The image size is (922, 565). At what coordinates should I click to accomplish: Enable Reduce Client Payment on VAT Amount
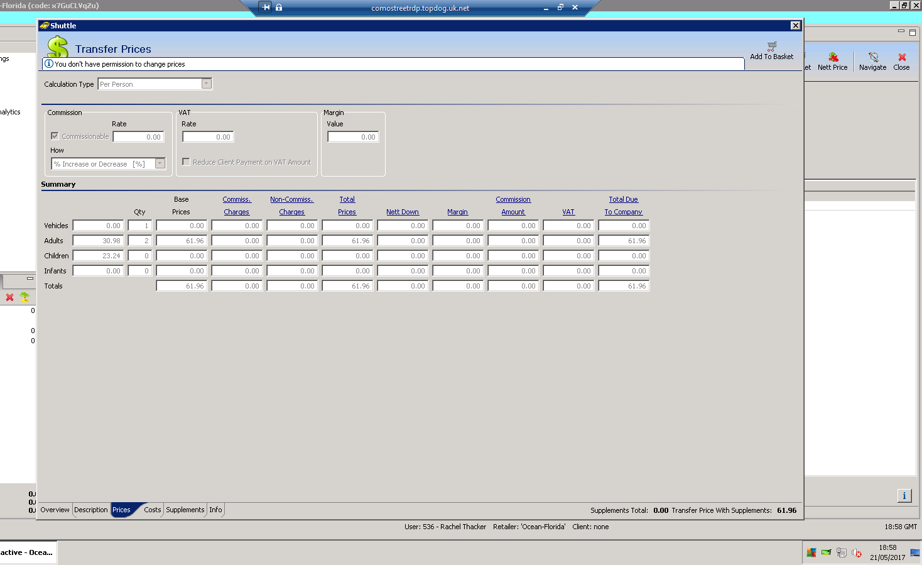coord(186,162)
